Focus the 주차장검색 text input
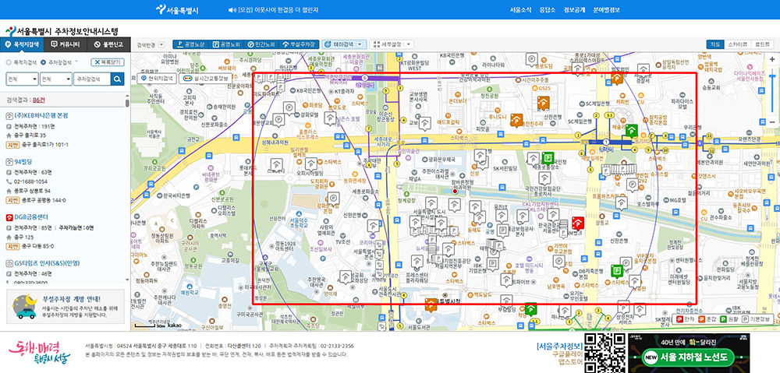 tap(92, 79)
